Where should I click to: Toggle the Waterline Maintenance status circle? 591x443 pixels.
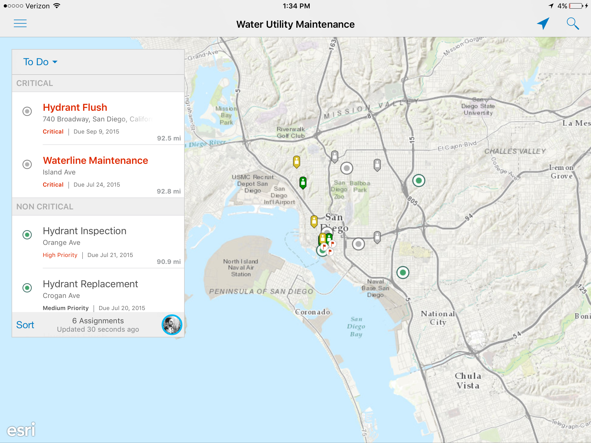(x=27, y=164)
